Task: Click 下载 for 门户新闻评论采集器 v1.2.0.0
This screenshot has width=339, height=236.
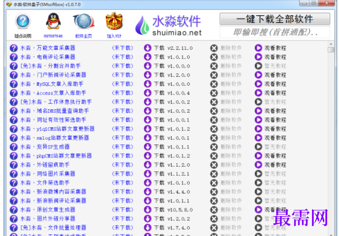Action: click(159, 75)
